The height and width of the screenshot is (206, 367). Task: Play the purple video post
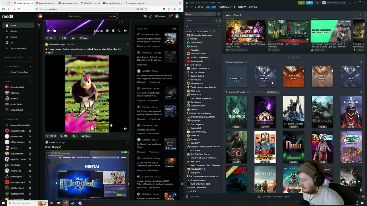coord(48,31)
